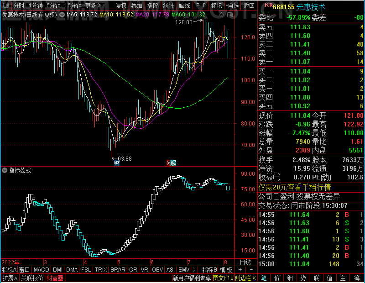This screenshot has width=365, height=283.
Task: Expand the 扩展 panel
Action: [x=10, y=278]
